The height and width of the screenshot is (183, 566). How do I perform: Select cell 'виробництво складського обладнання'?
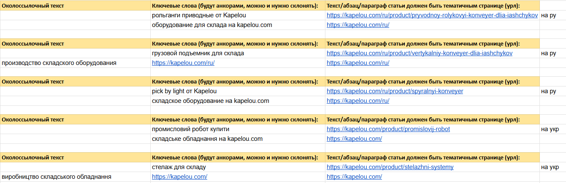[75, 177]
